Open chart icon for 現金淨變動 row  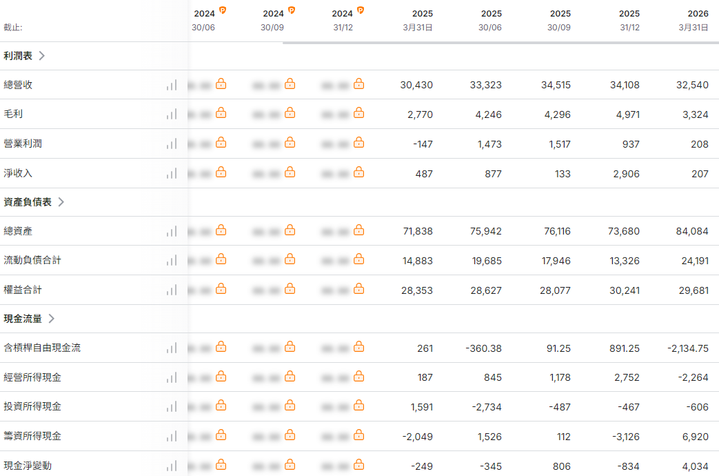pyautogui.click(x=172, y=466)
